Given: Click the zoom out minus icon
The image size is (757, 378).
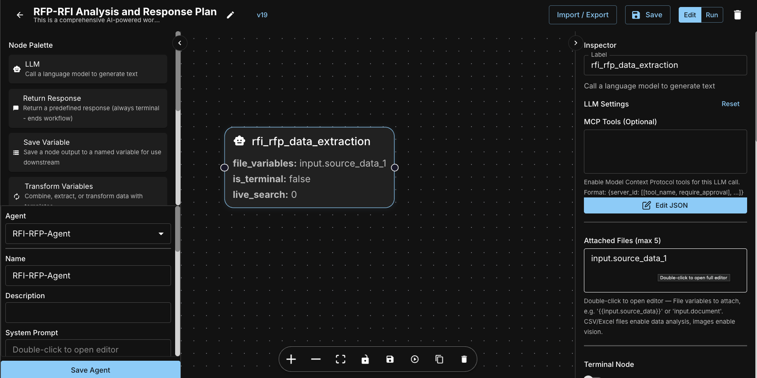Looking at the screenshot, I should [316, 359].
